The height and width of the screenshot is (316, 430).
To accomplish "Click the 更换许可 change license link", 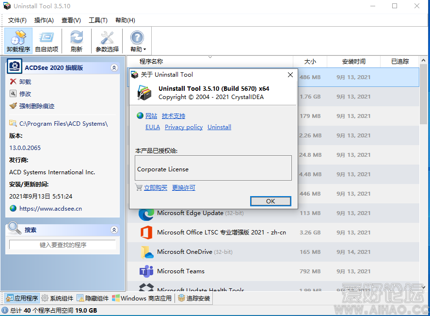I will point(183,188).
